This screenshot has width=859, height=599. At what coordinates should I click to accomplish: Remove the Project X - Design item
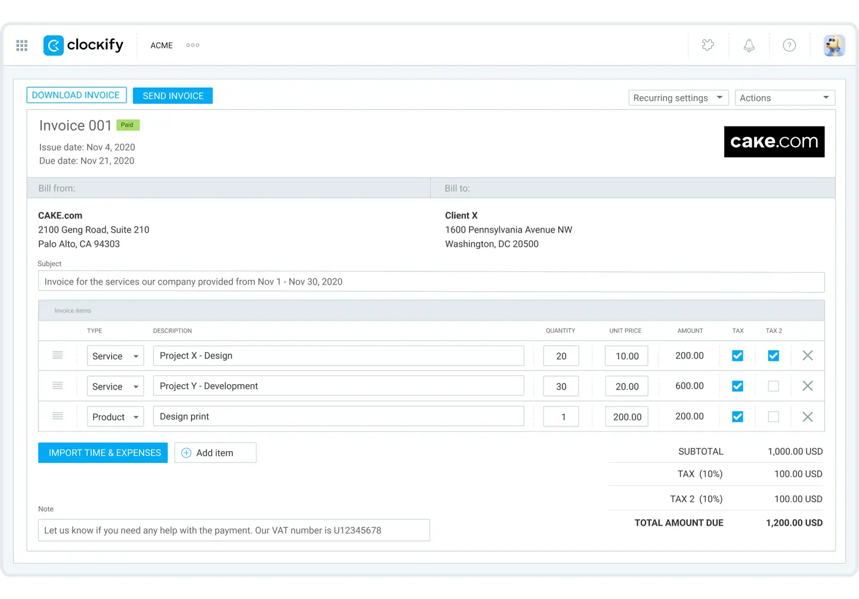pyautogui.click(x=808, y=356)
